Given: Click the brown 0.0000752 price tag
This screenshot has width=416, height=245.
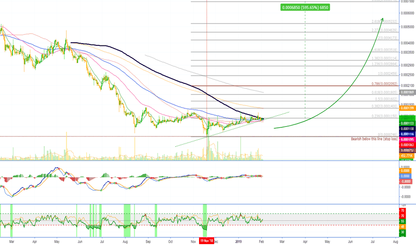Looking at the screenshot, I should [x=407, y=151].
